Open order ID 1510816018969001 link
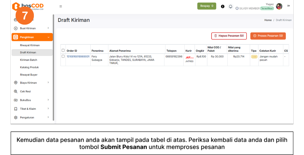Image resolution: width=304 pixels, height=155 pixels. (78, 57)
